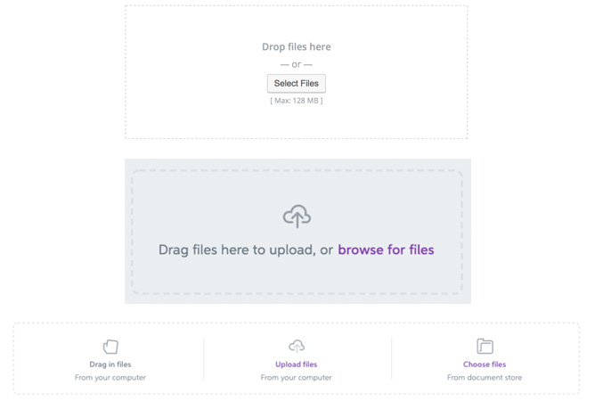This screenshot has width=595, height=401.
Task: Open the browse for files link
Action: pyautogui.click(x=386, y=250)
